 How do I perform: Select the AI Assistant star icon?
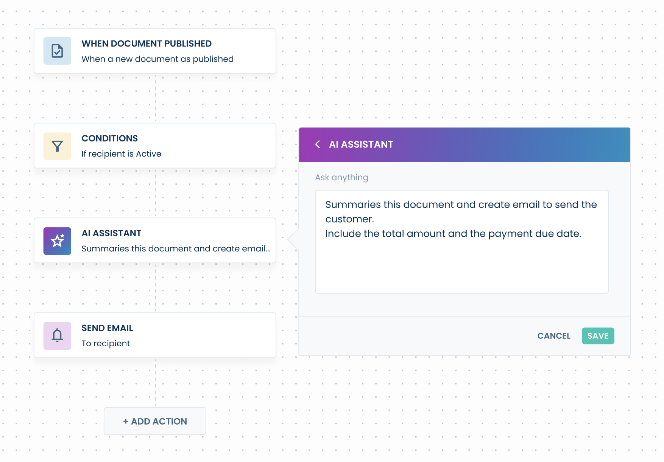57,241
